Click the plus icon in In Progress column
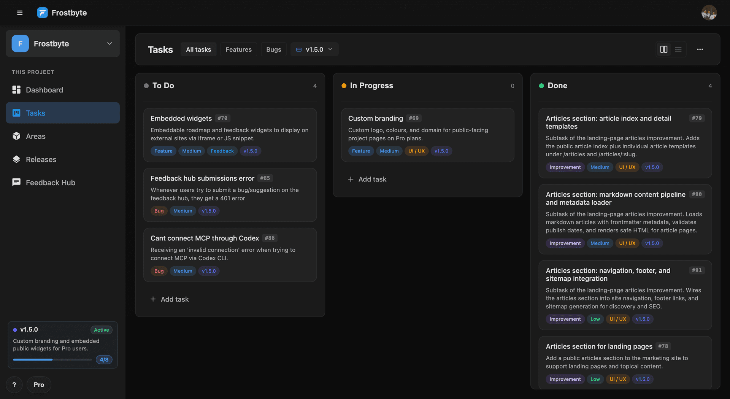Viewport: 730px width, 399px height. [x=351, y=179]
